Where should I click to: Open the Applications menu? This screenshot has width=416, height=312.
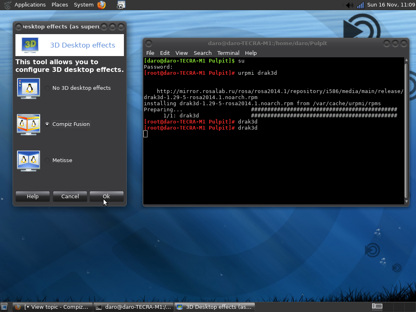point(30,5)
